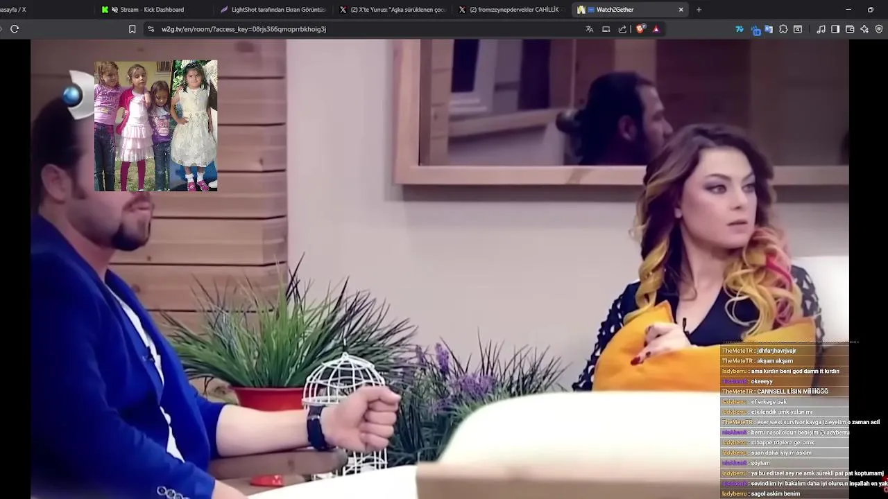Open the Brave VPN shield icon
Image resolution: width=888 pixels, height=499 pixels.
(879, 29)
